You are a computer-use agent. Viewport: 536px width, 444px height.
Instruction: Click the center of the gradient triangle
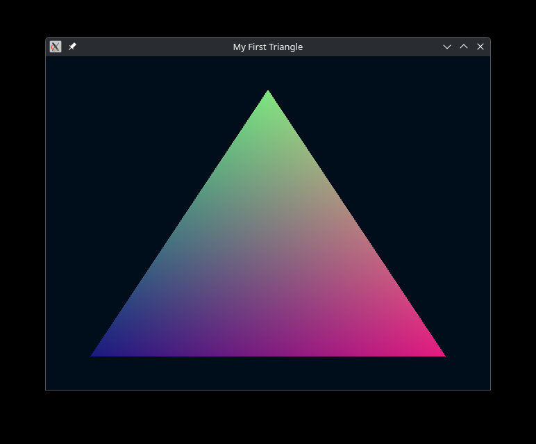(x=268, y=268)
